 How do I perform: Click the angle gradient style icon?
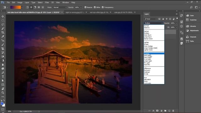[35, 7]
